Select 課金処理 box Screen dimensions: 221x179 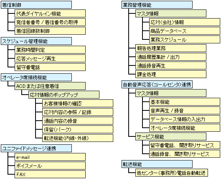pyautogui.click(x=171, y=74)
